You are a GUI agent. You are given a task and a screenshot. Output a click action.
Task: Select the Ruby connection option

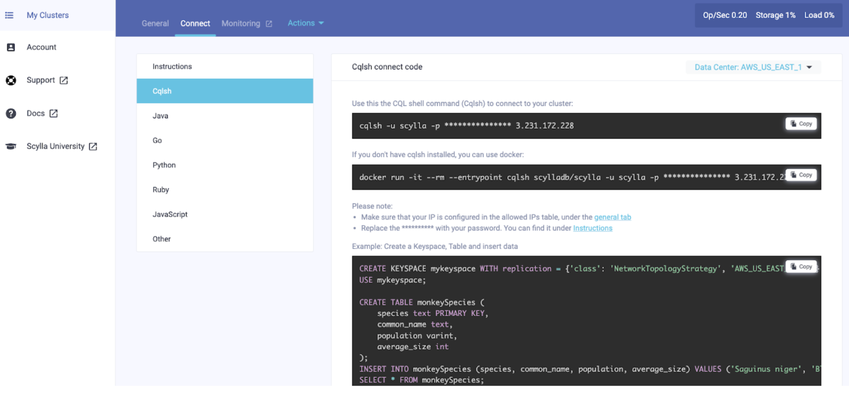click(x=160, y=190)
